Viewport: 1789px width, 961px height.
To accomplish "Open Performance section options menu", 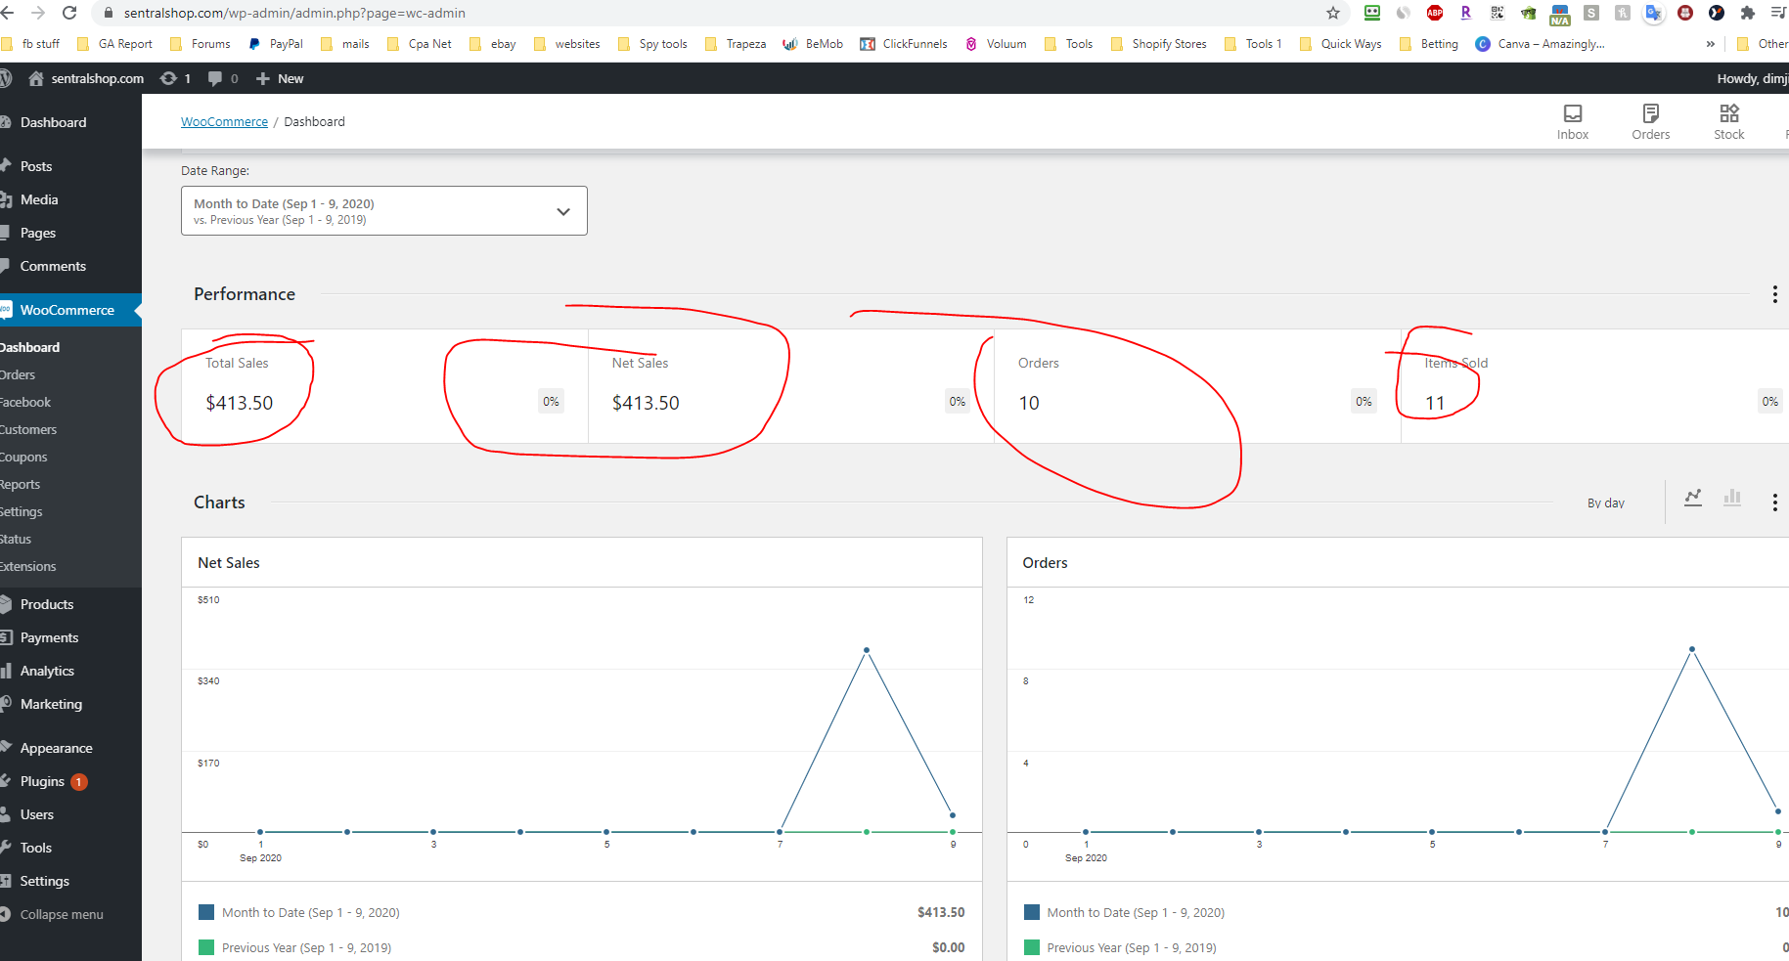I will click(1774, 294).
